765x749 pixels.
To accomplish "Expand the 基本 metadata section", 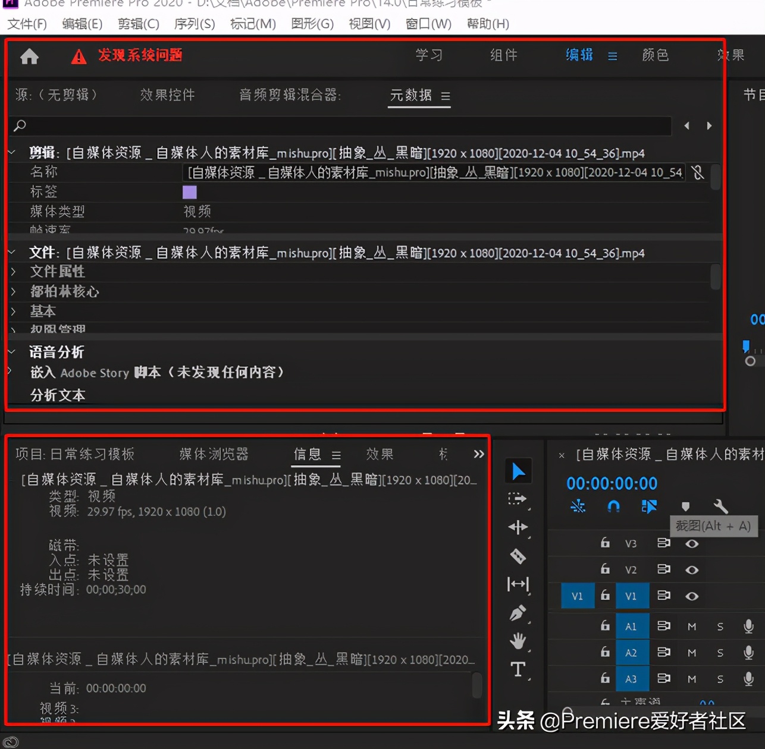I will (x=13, y=311).
